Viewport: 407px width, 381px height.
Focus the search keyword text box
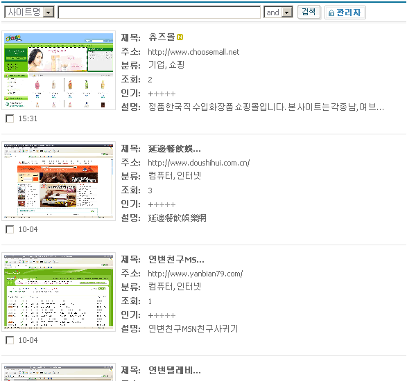click(159, 12)
